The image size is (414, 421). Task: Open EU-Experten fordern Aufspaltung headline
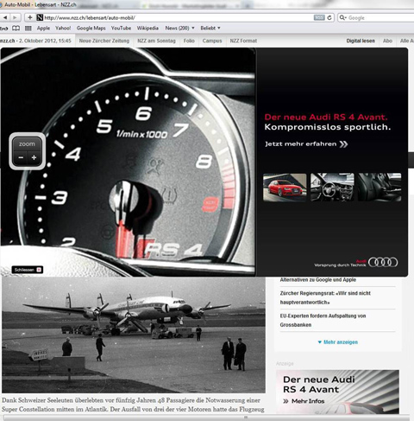(x=323, y=320)
